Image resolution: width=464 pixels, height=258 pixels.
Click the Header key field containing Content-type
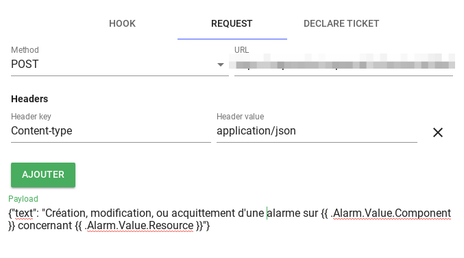(110, 131)
